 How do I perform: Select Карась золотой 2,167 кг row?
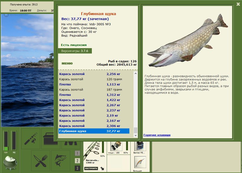point(94,121)
